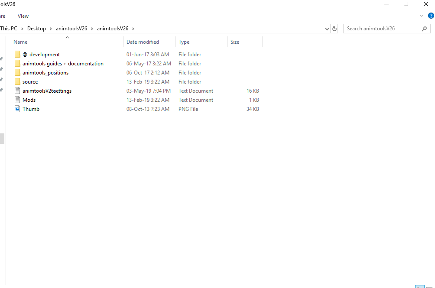This screenshot has width=435, height=288.
Task: Open the View ribbon tab
Action: [23, 16]
